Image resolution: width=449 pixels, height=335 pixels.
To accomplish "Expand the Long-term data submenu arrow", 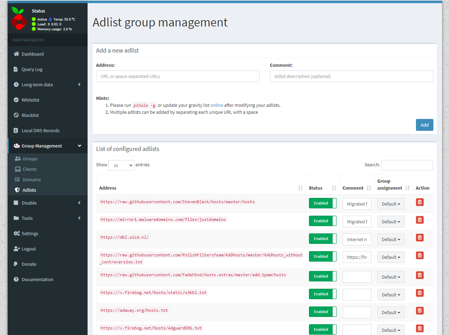I will 79,85.
